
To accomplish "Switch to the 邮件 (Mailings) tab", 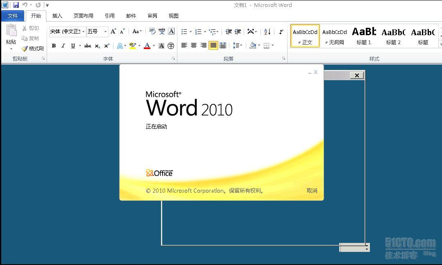I will click(131, 16).
